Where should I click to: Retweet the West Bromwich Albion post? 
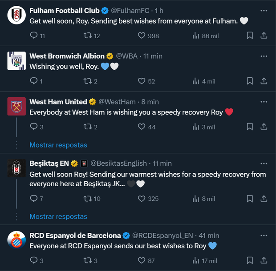tap(88, 81)
